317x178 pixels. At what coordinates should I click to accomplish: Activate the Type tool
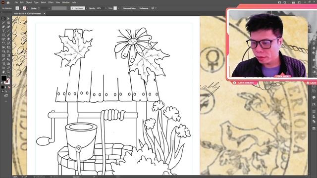[3, 31]
